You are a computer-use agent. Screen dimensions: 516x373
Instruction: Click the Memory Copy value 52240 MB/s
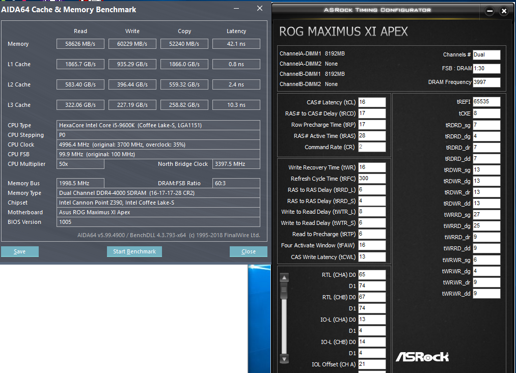click(x=184, y=44)
